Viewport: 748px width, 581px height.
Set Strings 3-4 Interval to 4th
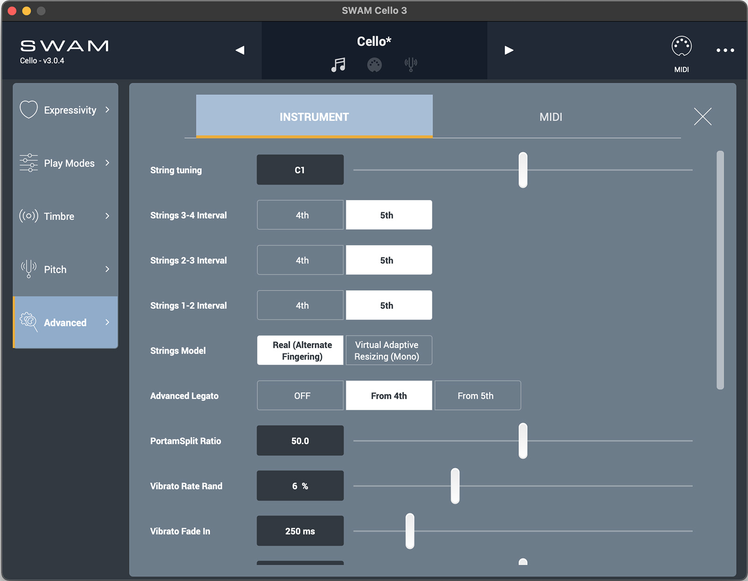(x=300, y=215)
